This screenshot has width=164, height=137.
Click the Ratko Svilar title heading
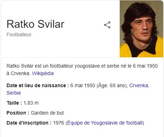35,24
